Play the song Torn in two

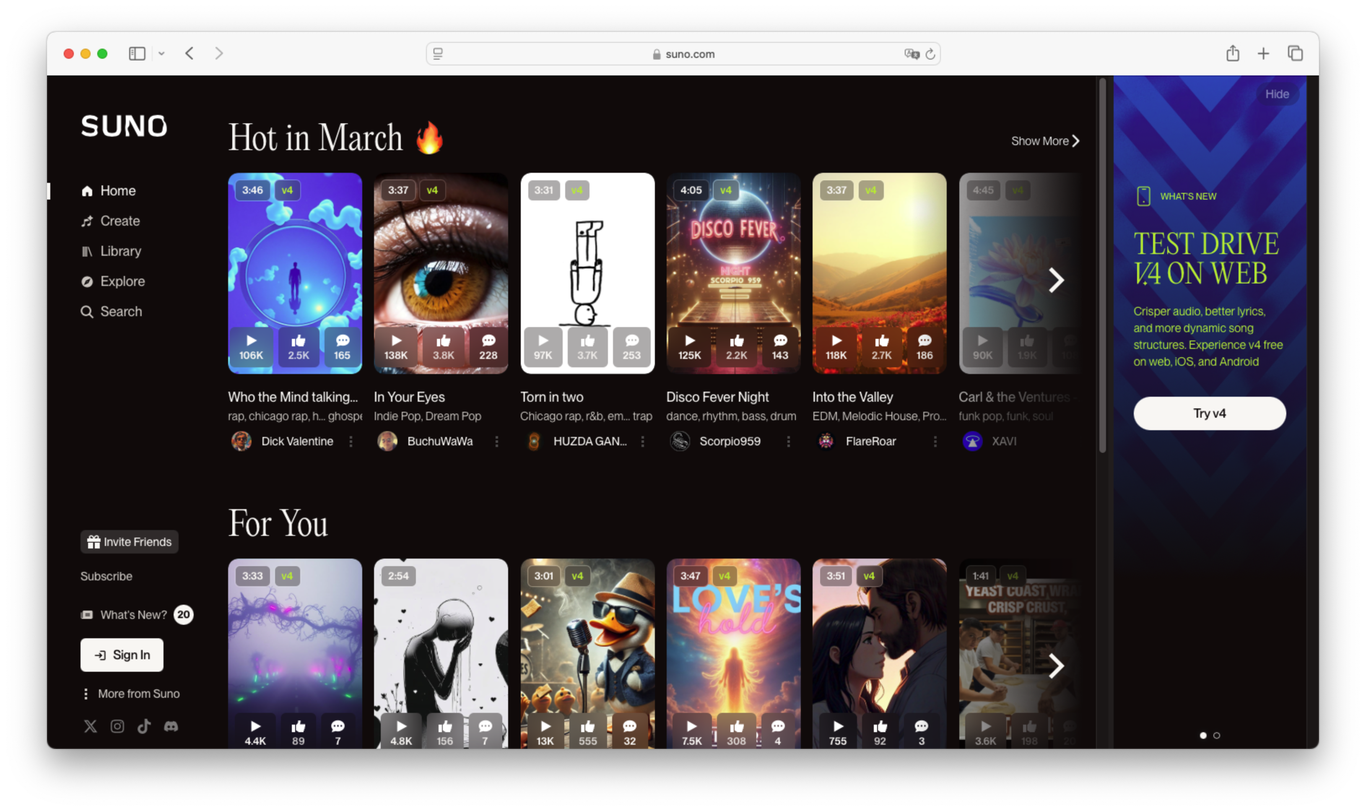click(x=543, y=348)
